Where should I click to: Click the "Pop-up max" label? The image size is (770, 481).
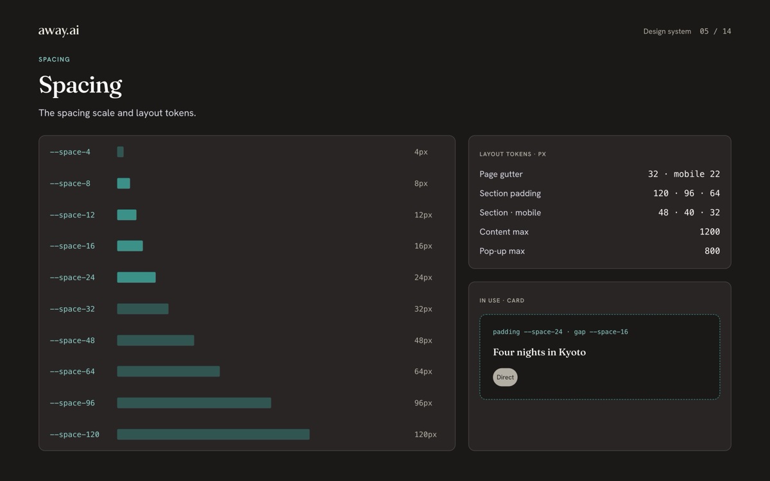click(x=502, y=251)
